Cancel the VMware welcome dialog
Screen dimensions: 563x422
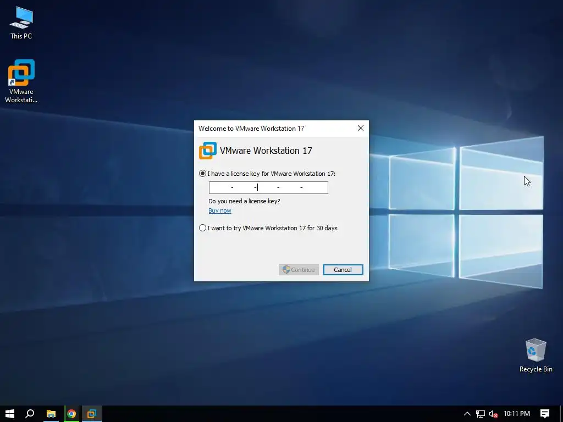tap(343, 270)
